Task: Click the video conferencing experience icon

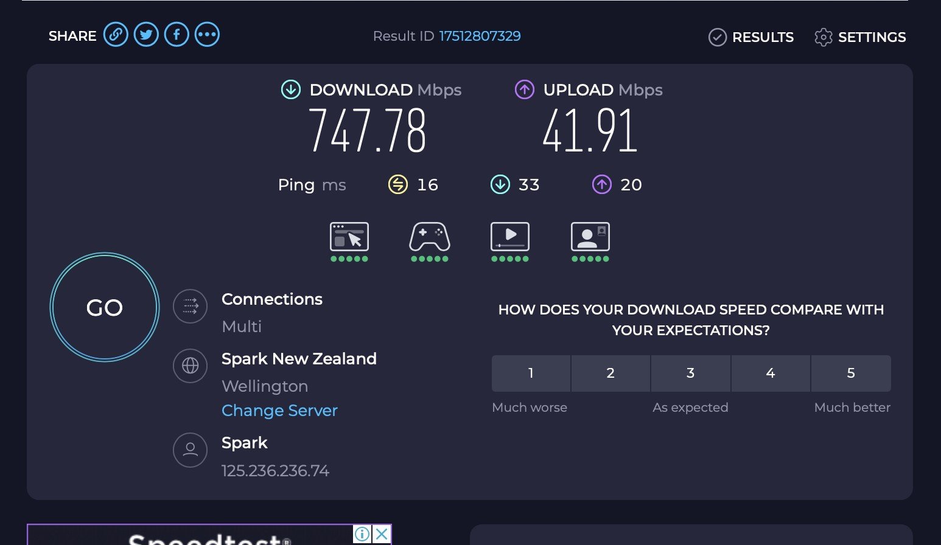Action: (x=590, y=237)
